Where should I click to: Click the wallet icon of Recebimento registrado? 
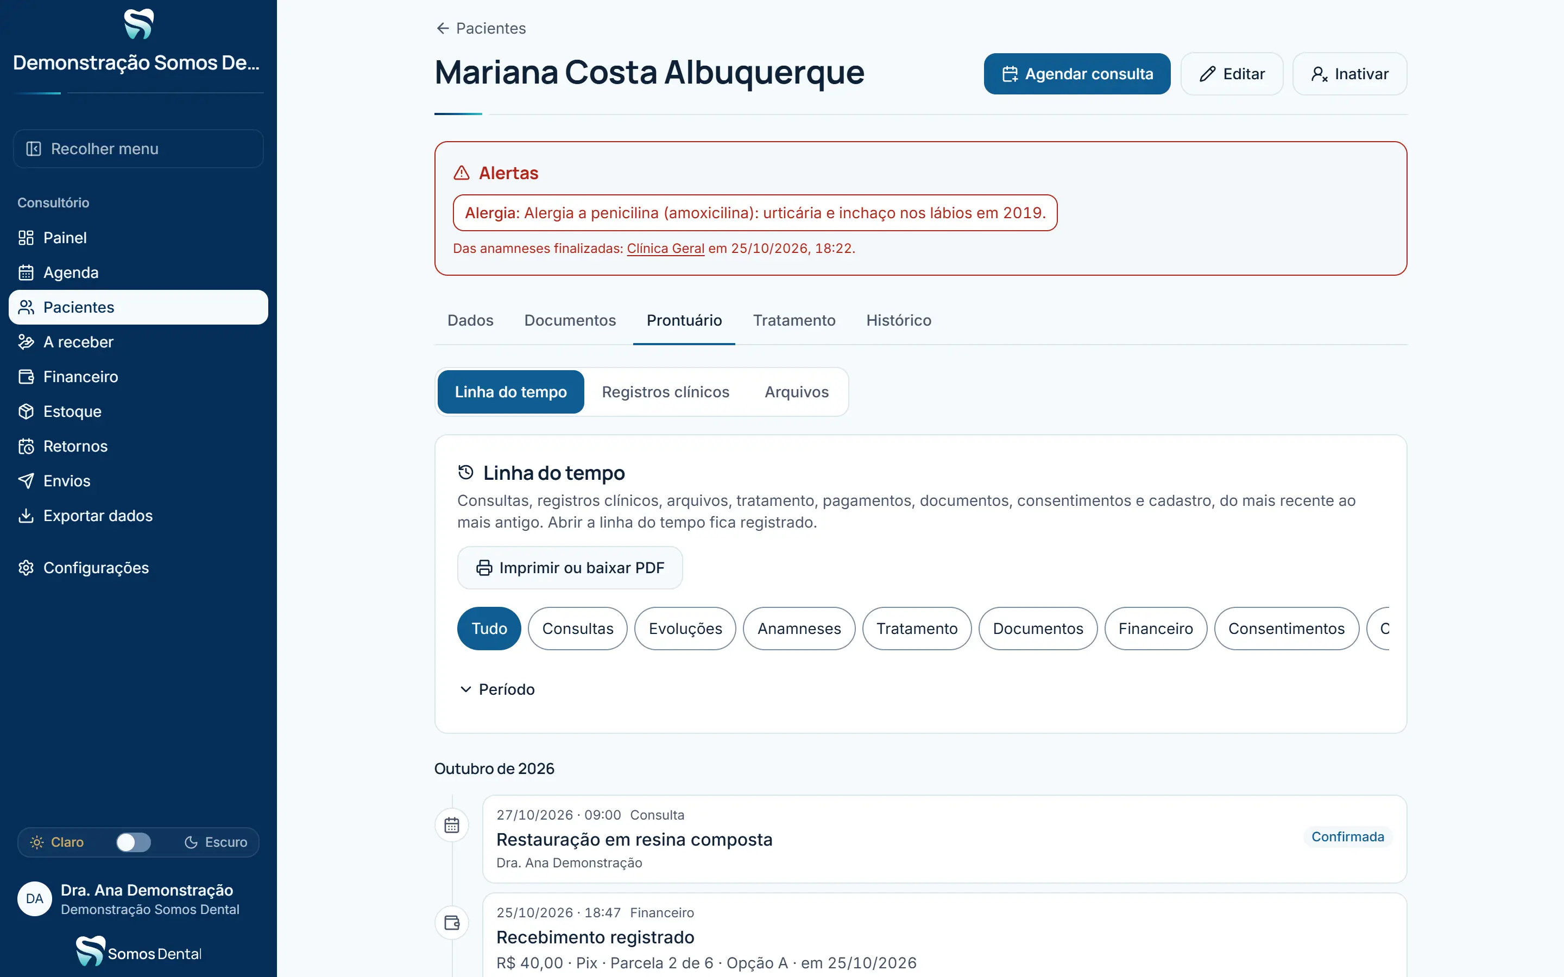452,923
